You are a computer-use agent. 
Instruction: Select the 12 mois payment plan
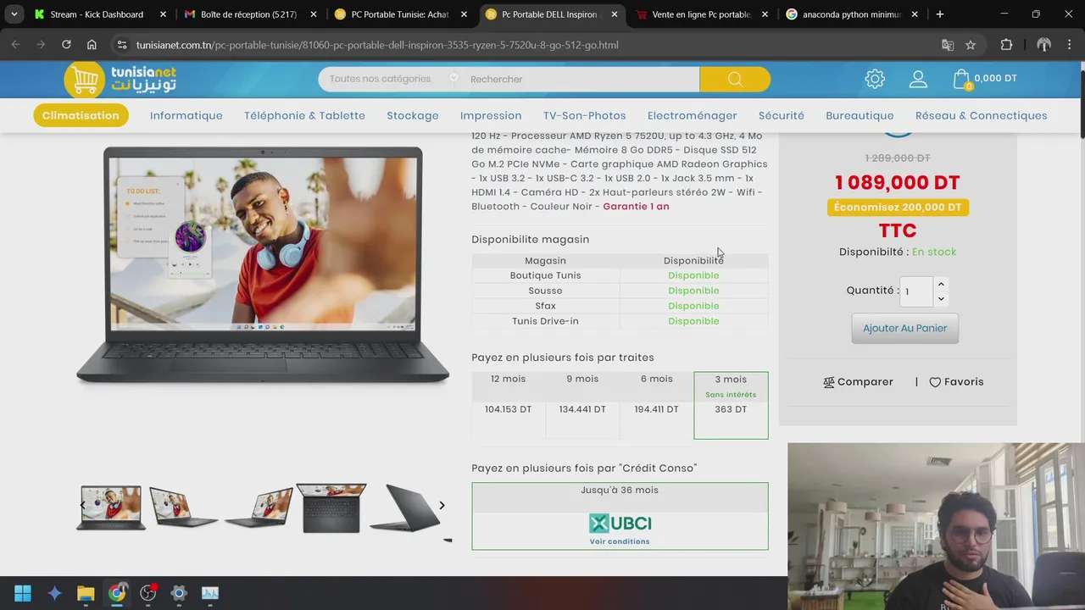(x=509, y=406)
